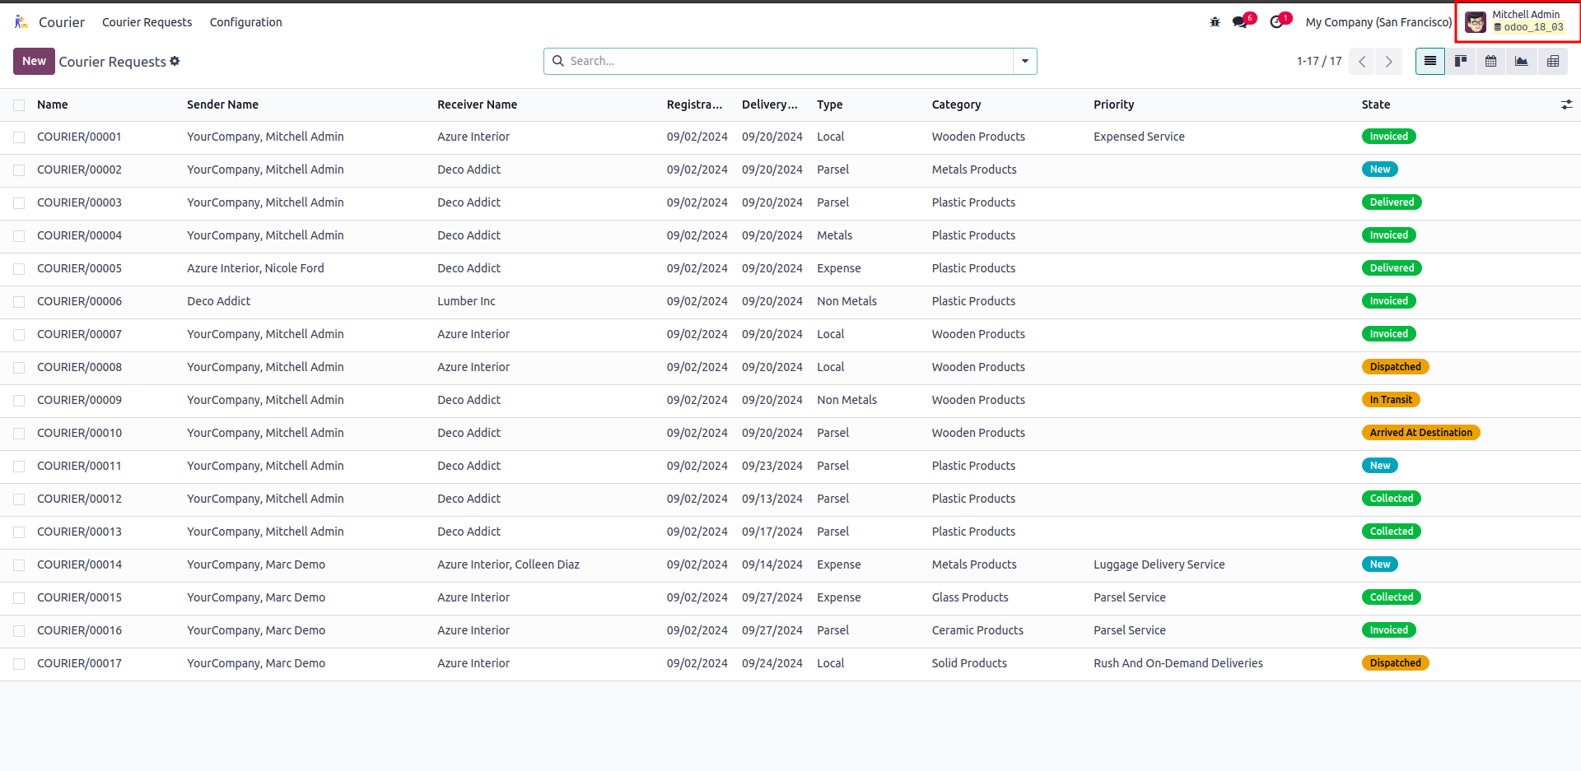Tick checkbox for COURIER/00008
The width and height of the screenshot is (1581, 771).
coord(19,368)
